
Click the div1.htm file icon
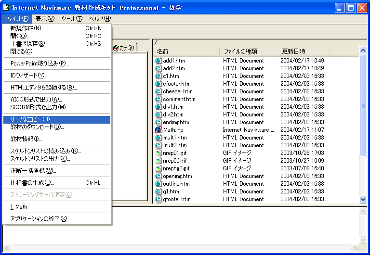click(x=159, y=107)
